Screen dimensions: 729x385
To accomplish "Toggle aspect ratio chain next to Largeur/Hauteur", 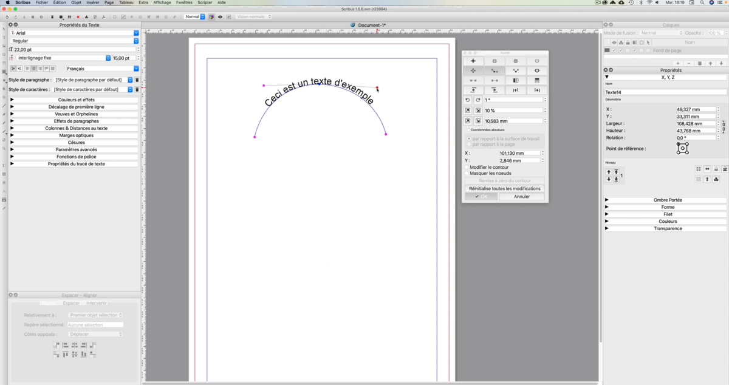I will click(x=724, y=127).
